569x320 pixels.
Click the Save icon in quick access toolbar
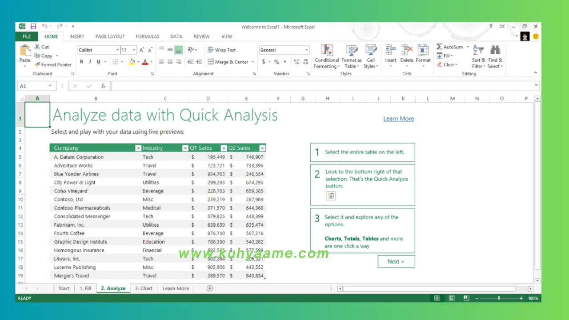coord(33,27)
